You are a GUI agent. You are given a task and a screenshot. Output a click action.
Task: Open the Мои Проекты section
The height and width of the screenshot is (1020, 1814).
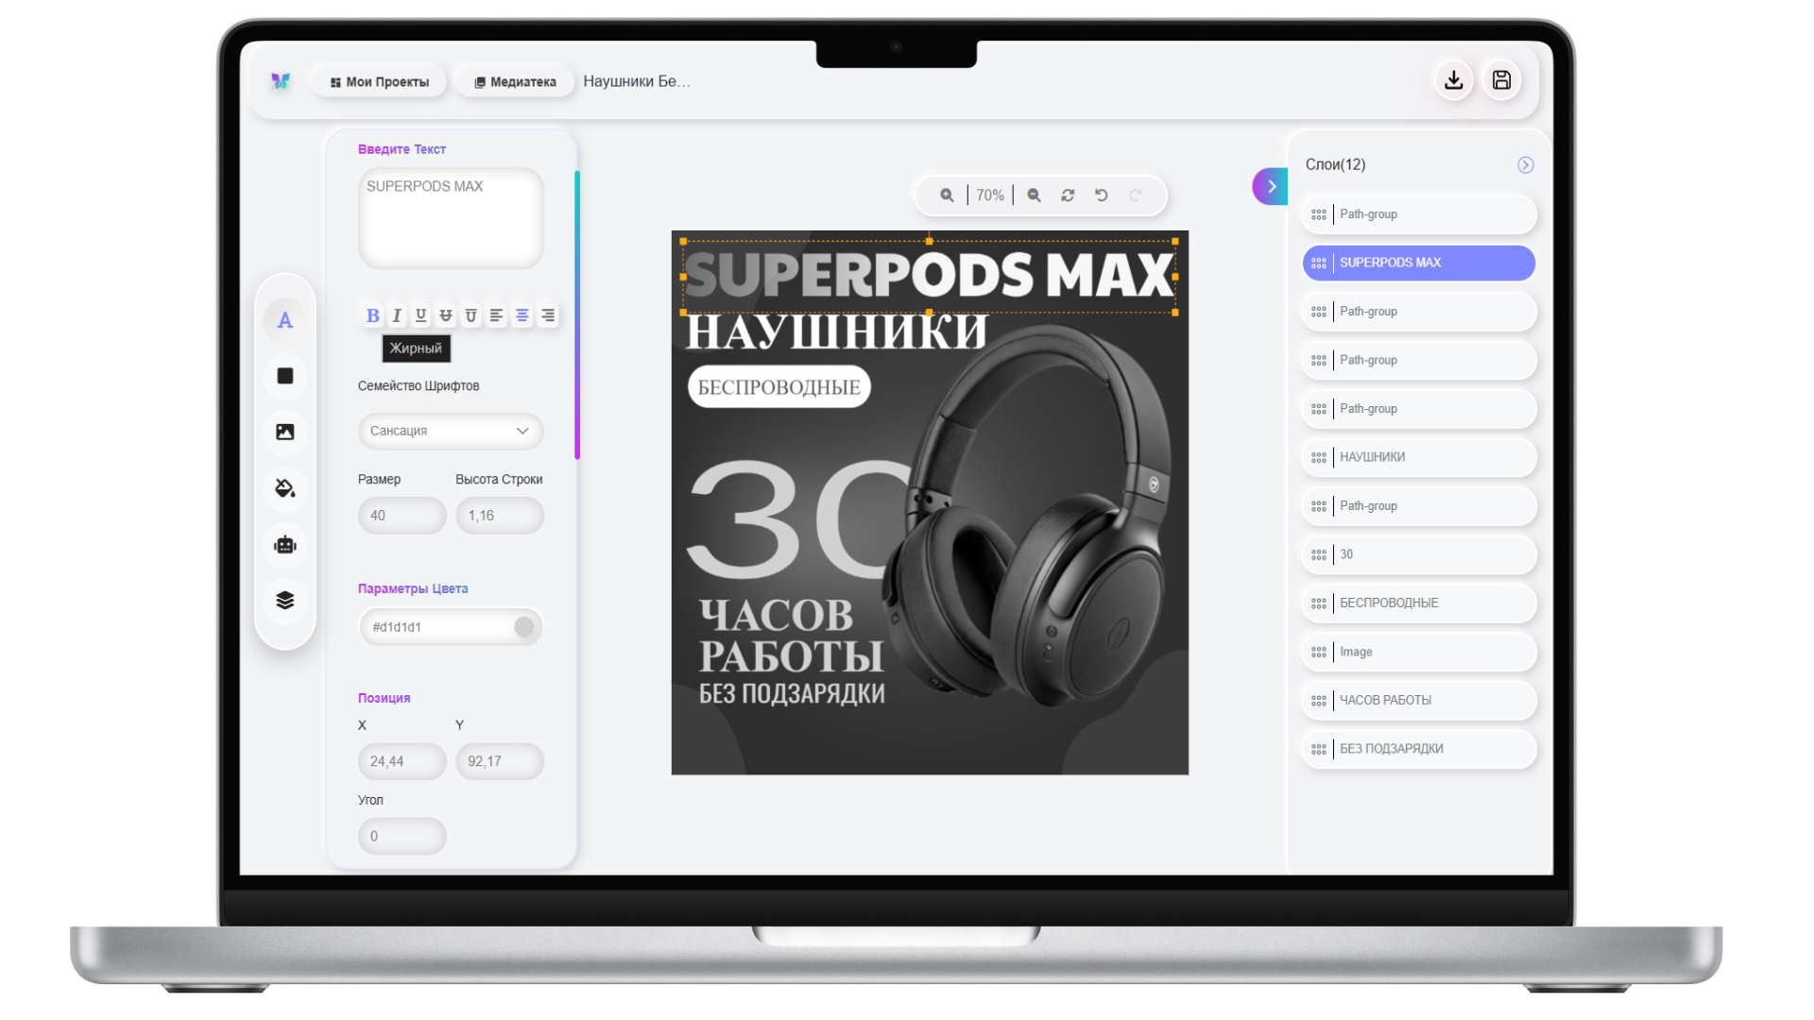378,81
